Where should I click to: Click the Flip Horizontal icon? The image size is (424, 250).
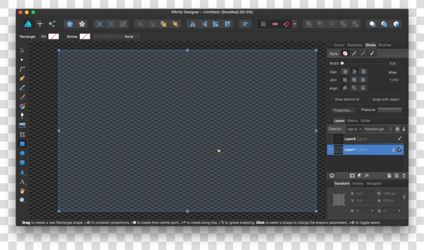[192, 24]
